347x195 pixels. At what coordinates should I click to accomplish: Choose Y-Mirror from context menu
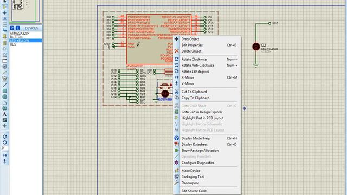pyautogui.click(x=207, y=83)
